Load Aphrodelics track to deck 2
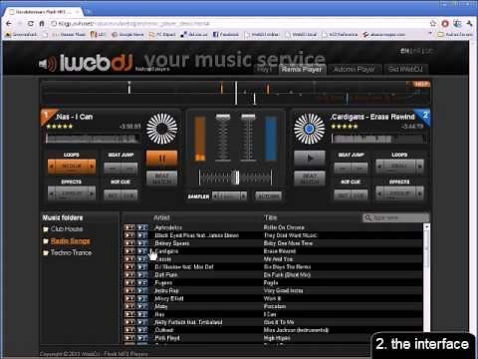The width and height of the screenshot is (478, 359). click(142, 227)
